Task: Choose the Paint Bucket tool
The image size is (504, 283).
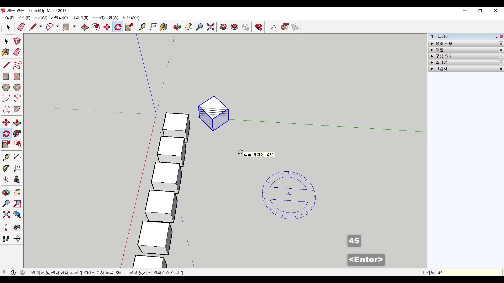Action: click(6, 52)
